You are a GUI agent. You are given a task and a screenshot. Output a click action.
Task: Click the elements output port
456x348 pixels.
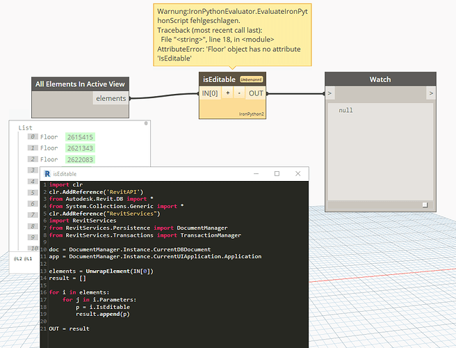[x=111, y=98]
